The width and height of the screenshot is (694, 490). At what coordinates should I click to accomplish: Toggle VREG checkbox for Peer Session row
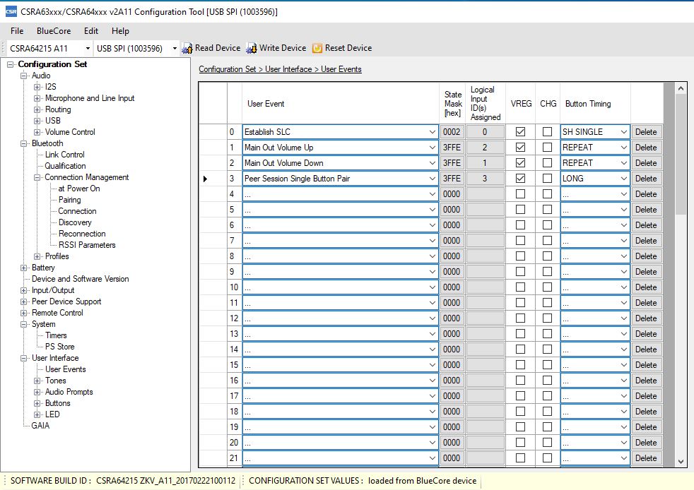pyautogui.click(x=521, y=179)
